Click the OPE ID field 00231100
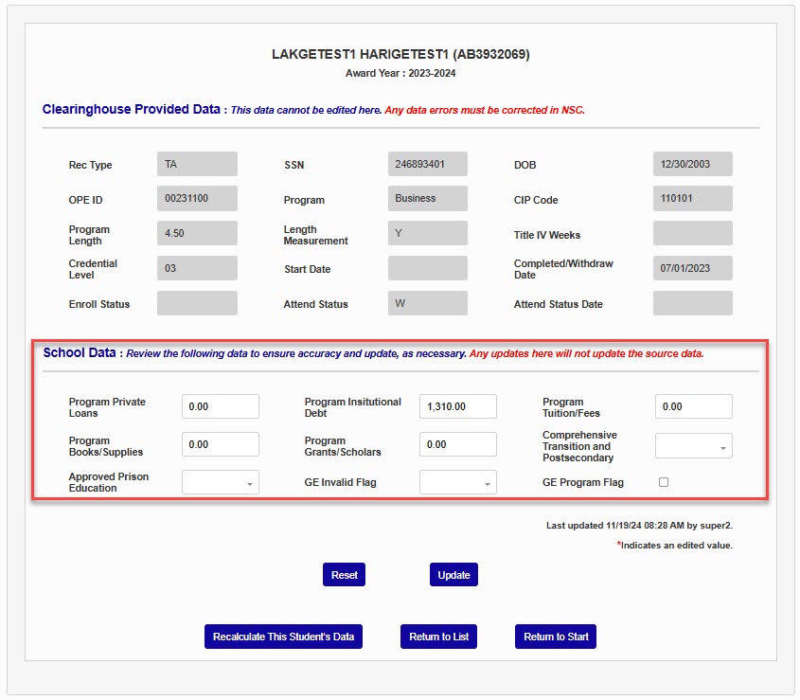The height and width of the screenshot is (700, 800). [197, 198]
